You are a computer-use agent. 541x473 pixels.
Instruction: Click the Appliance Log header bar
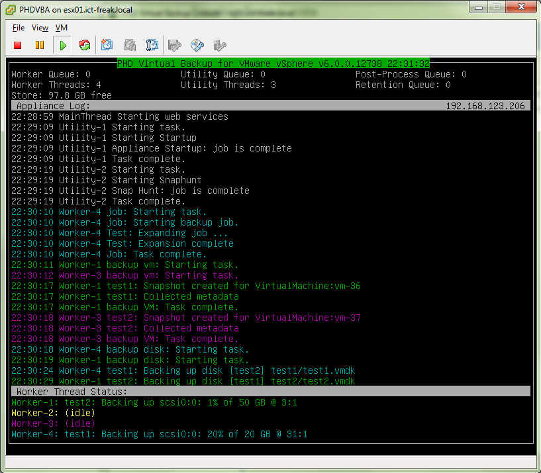click(x=270, y=106)
